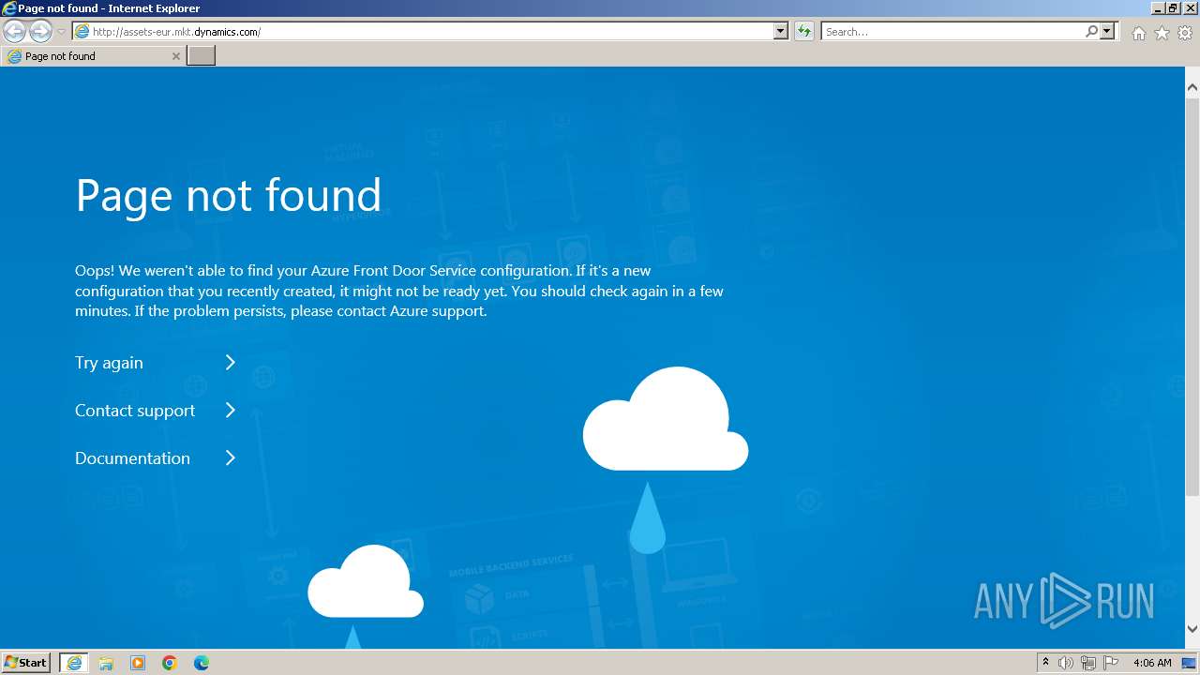Click the address bar URL field

pyautogui.click(x=423, y=32)
